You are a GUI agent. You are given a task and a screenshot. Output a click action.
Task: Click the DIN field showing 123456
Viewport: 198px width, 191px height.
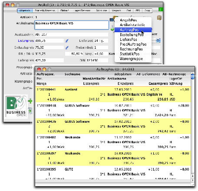click(97, 60)
